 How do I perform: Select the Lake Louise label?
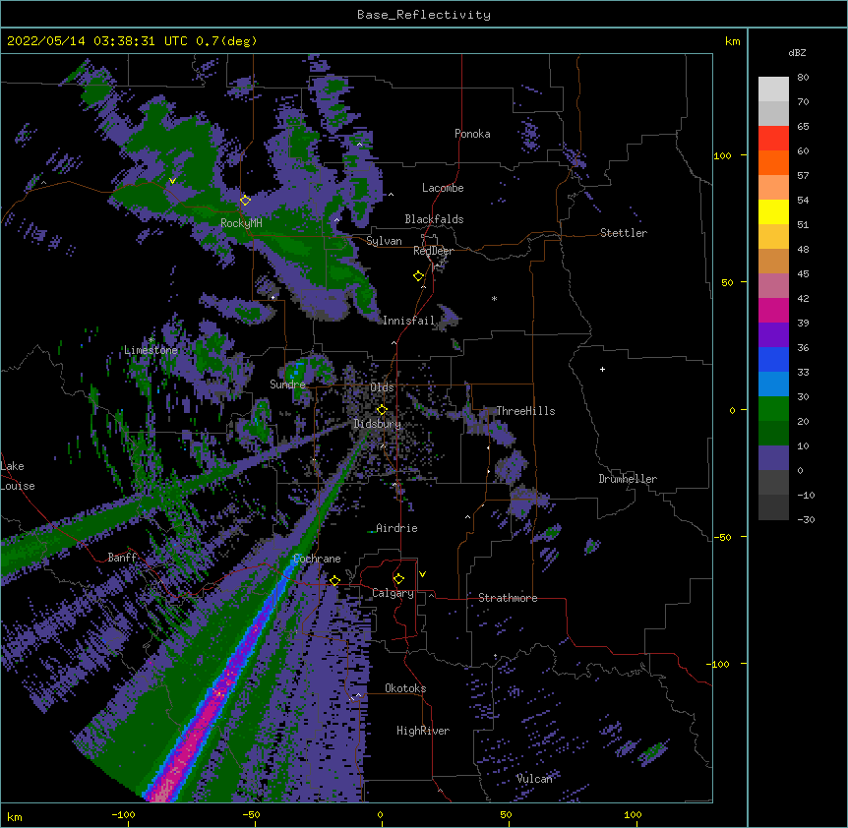[x=18, y=476]
